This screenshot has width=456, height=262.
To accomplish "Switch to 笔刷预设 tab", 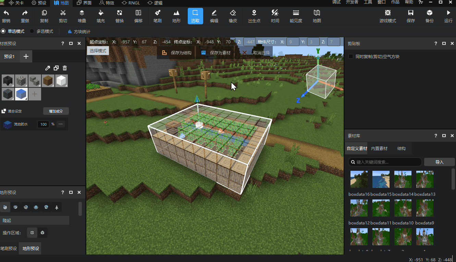I will [9, 248].
